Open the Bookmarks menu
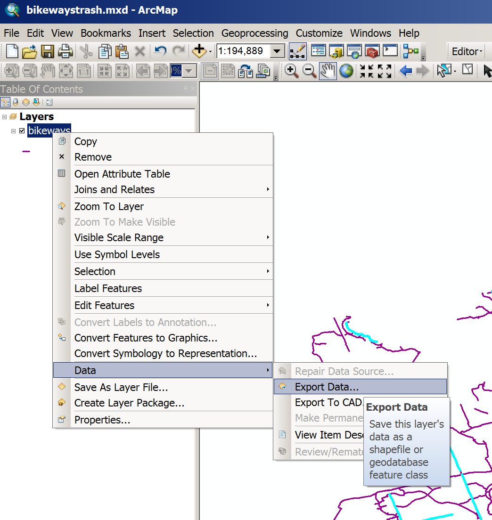 (106, 33)
